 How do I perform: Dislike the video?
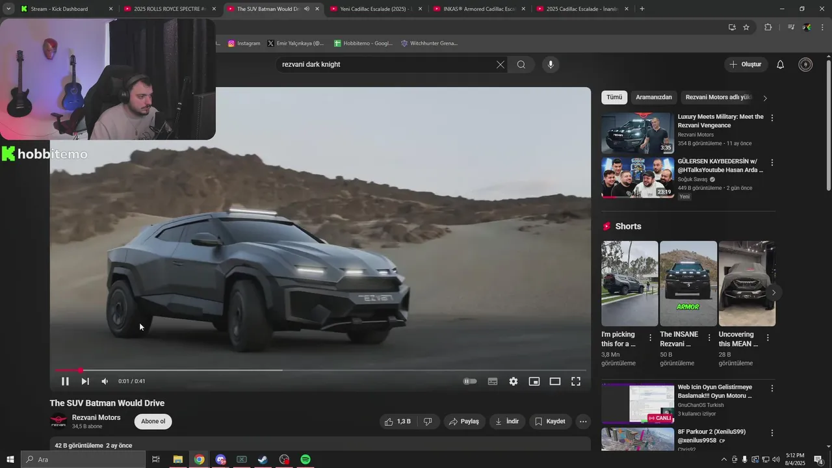point(428,421)
